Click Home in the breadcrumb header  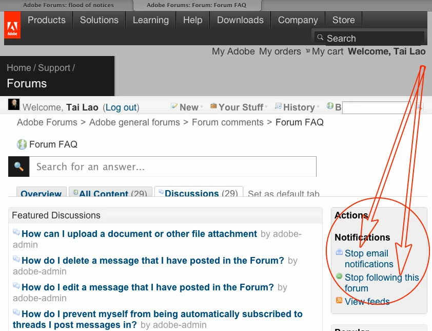[19, 68]
